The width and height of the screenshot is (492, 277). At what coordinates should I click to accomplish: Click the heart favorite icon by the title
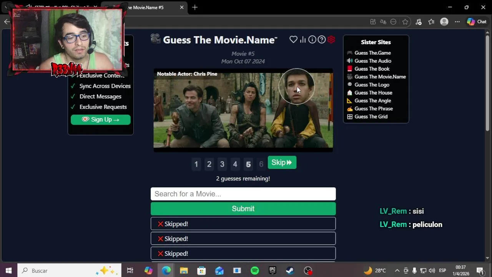(293, 40)
